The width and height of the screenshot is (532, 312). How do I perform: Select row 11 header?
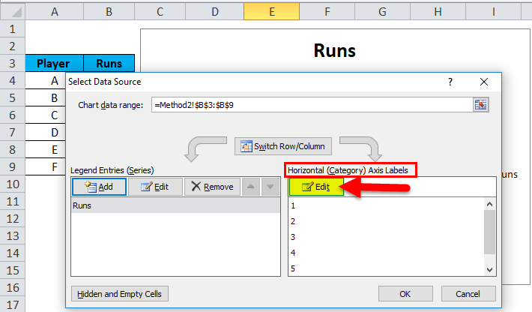coord(13,201)
